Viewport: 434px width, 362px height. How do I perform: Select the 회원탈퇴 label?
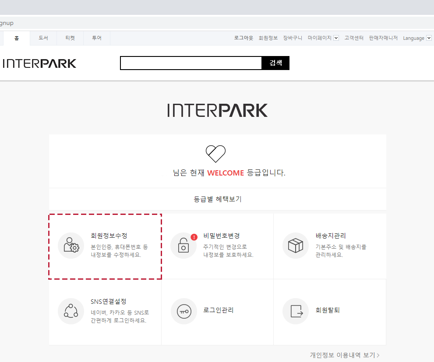pos(328,310)
